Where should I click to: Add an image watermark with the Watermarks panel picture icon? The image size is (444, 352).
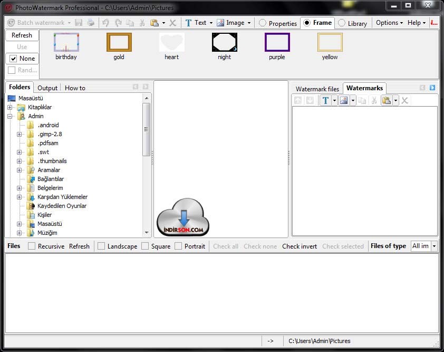(344, 100)
